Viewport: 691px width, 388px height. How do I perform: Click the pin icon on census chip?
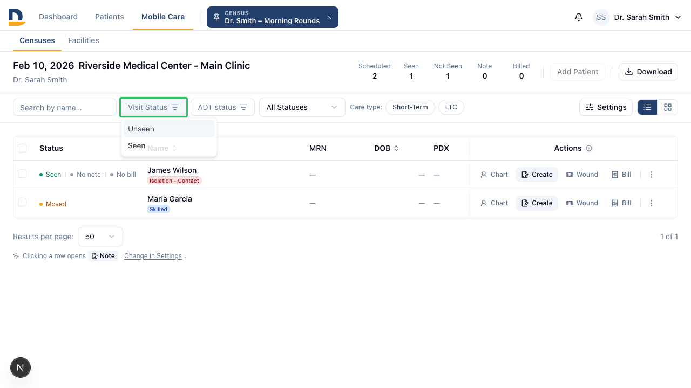pyautogui.click(x=216, y=17)
